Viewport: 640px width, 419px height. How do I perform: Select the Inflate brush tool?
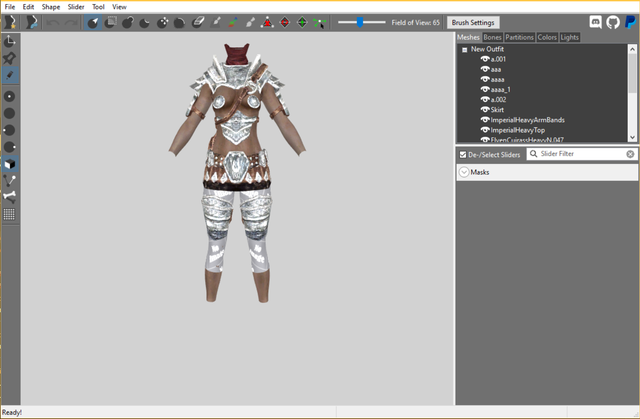tap(127, 23)
